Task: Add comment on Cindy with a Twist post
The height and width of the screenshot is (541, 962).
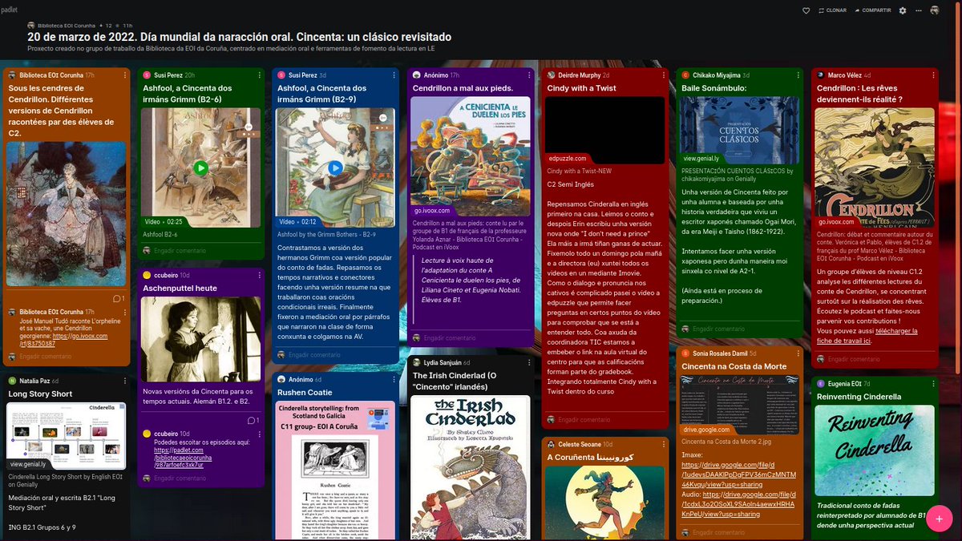Action: coord(584,419)
